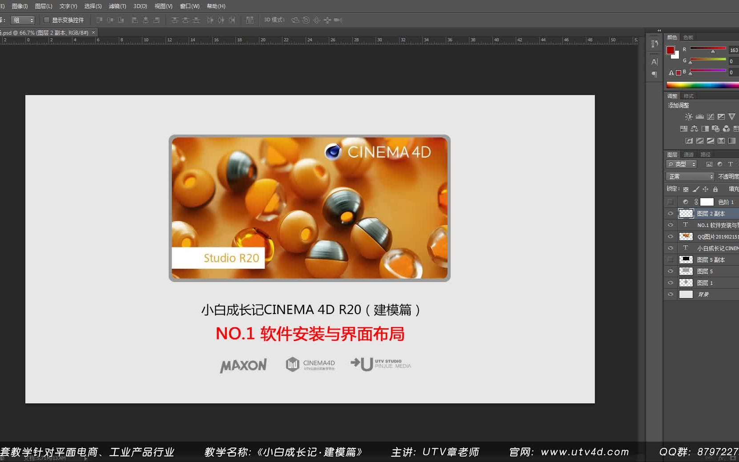The width and height of the screenshot is (739, 462).
Task: Toggle lock all padlock icon
Action: click(x=715, y=189)
